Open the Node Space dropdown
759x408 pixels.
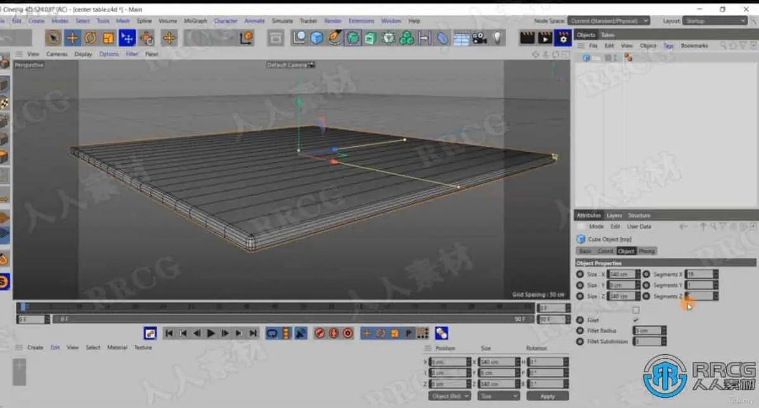click(x=608, y=21)
